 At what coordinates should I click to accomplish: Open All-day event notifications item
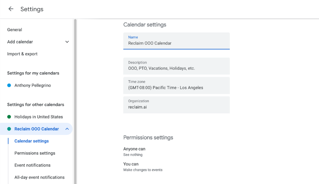(39, 177)
